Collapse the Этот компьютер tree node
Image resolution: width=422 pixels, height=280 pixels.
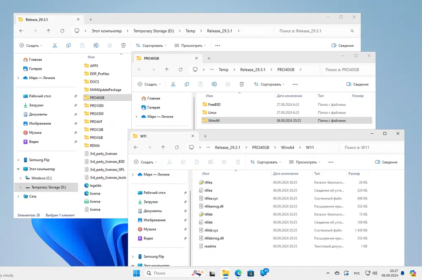point(18,169)
